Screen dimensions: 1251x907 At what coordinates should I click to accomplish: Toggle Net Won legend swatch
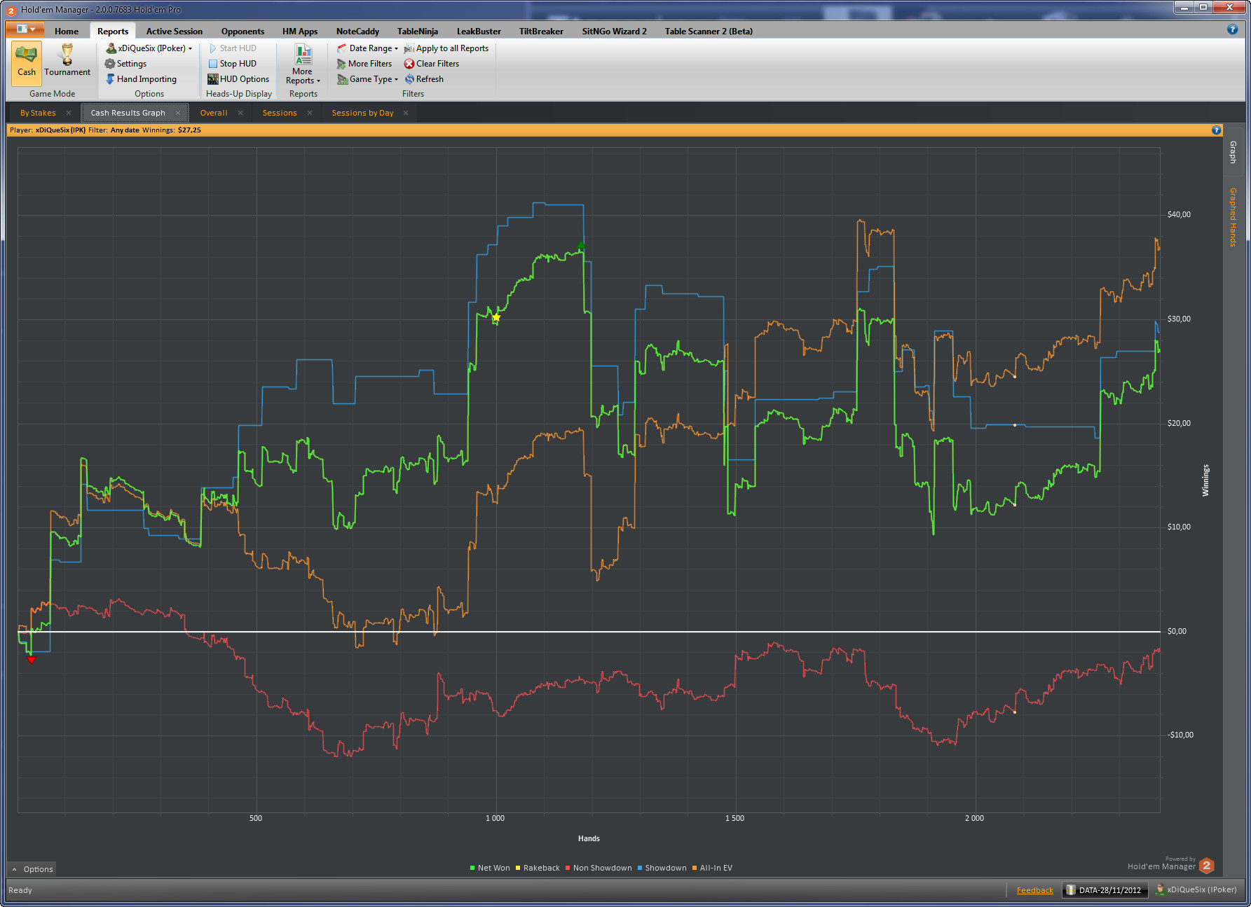[472, 868]
